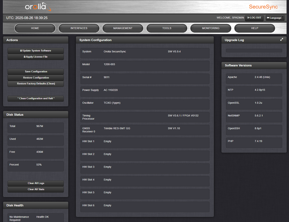Click Apply License File button

(x=36, y=57)
